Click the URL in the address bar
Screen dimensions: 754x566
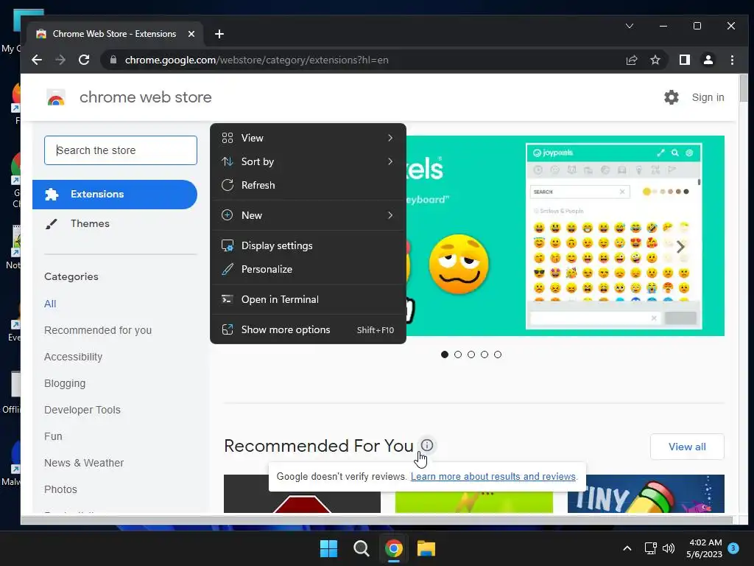[257, 60]
